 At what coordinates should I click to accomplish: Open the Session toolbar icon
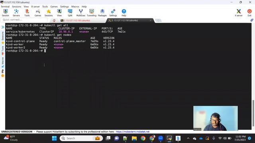coord(5,13)
